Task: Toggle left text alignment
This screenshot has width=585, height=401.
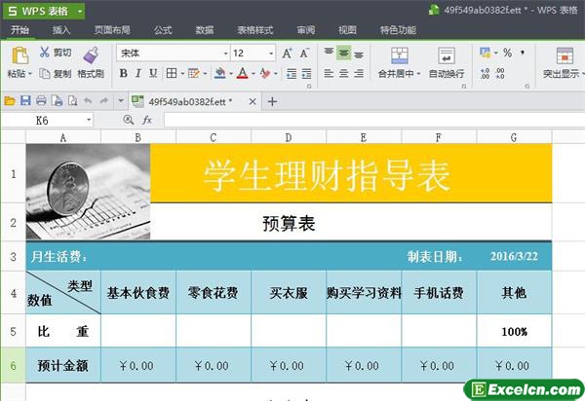Action: pos(329,74)
